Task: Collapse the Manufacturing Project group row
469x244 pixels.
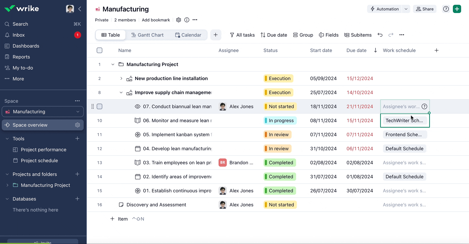Action: coord(113,64)
